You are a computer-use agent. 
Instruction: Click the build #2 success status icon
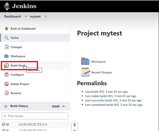click(x=4, y=124)
